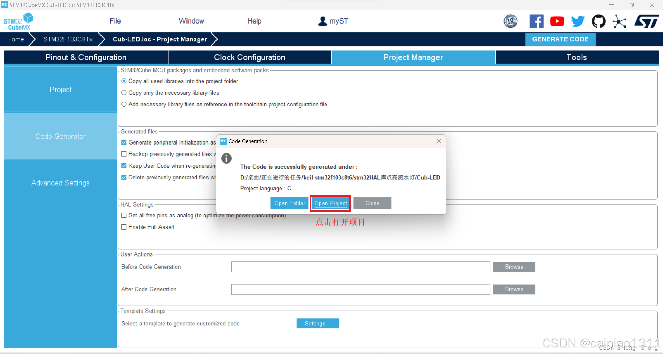Click Cub-LED.ioc - Project Manager breadcrumb
Viewport: 663px width, 354px height.
point(160,39)
